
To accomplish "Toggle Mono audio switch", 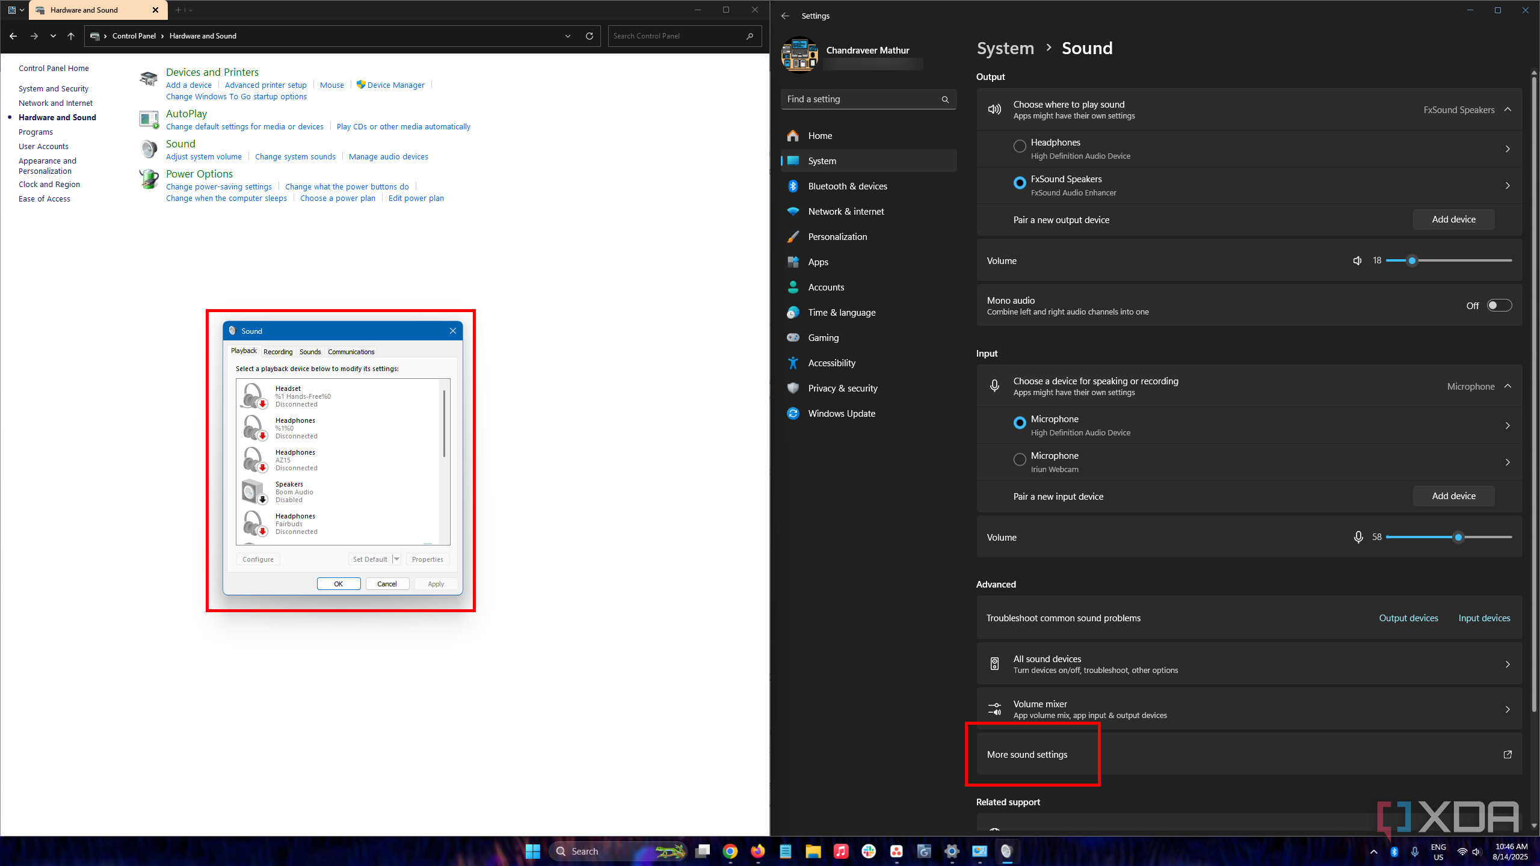I will click(1499, 306).
